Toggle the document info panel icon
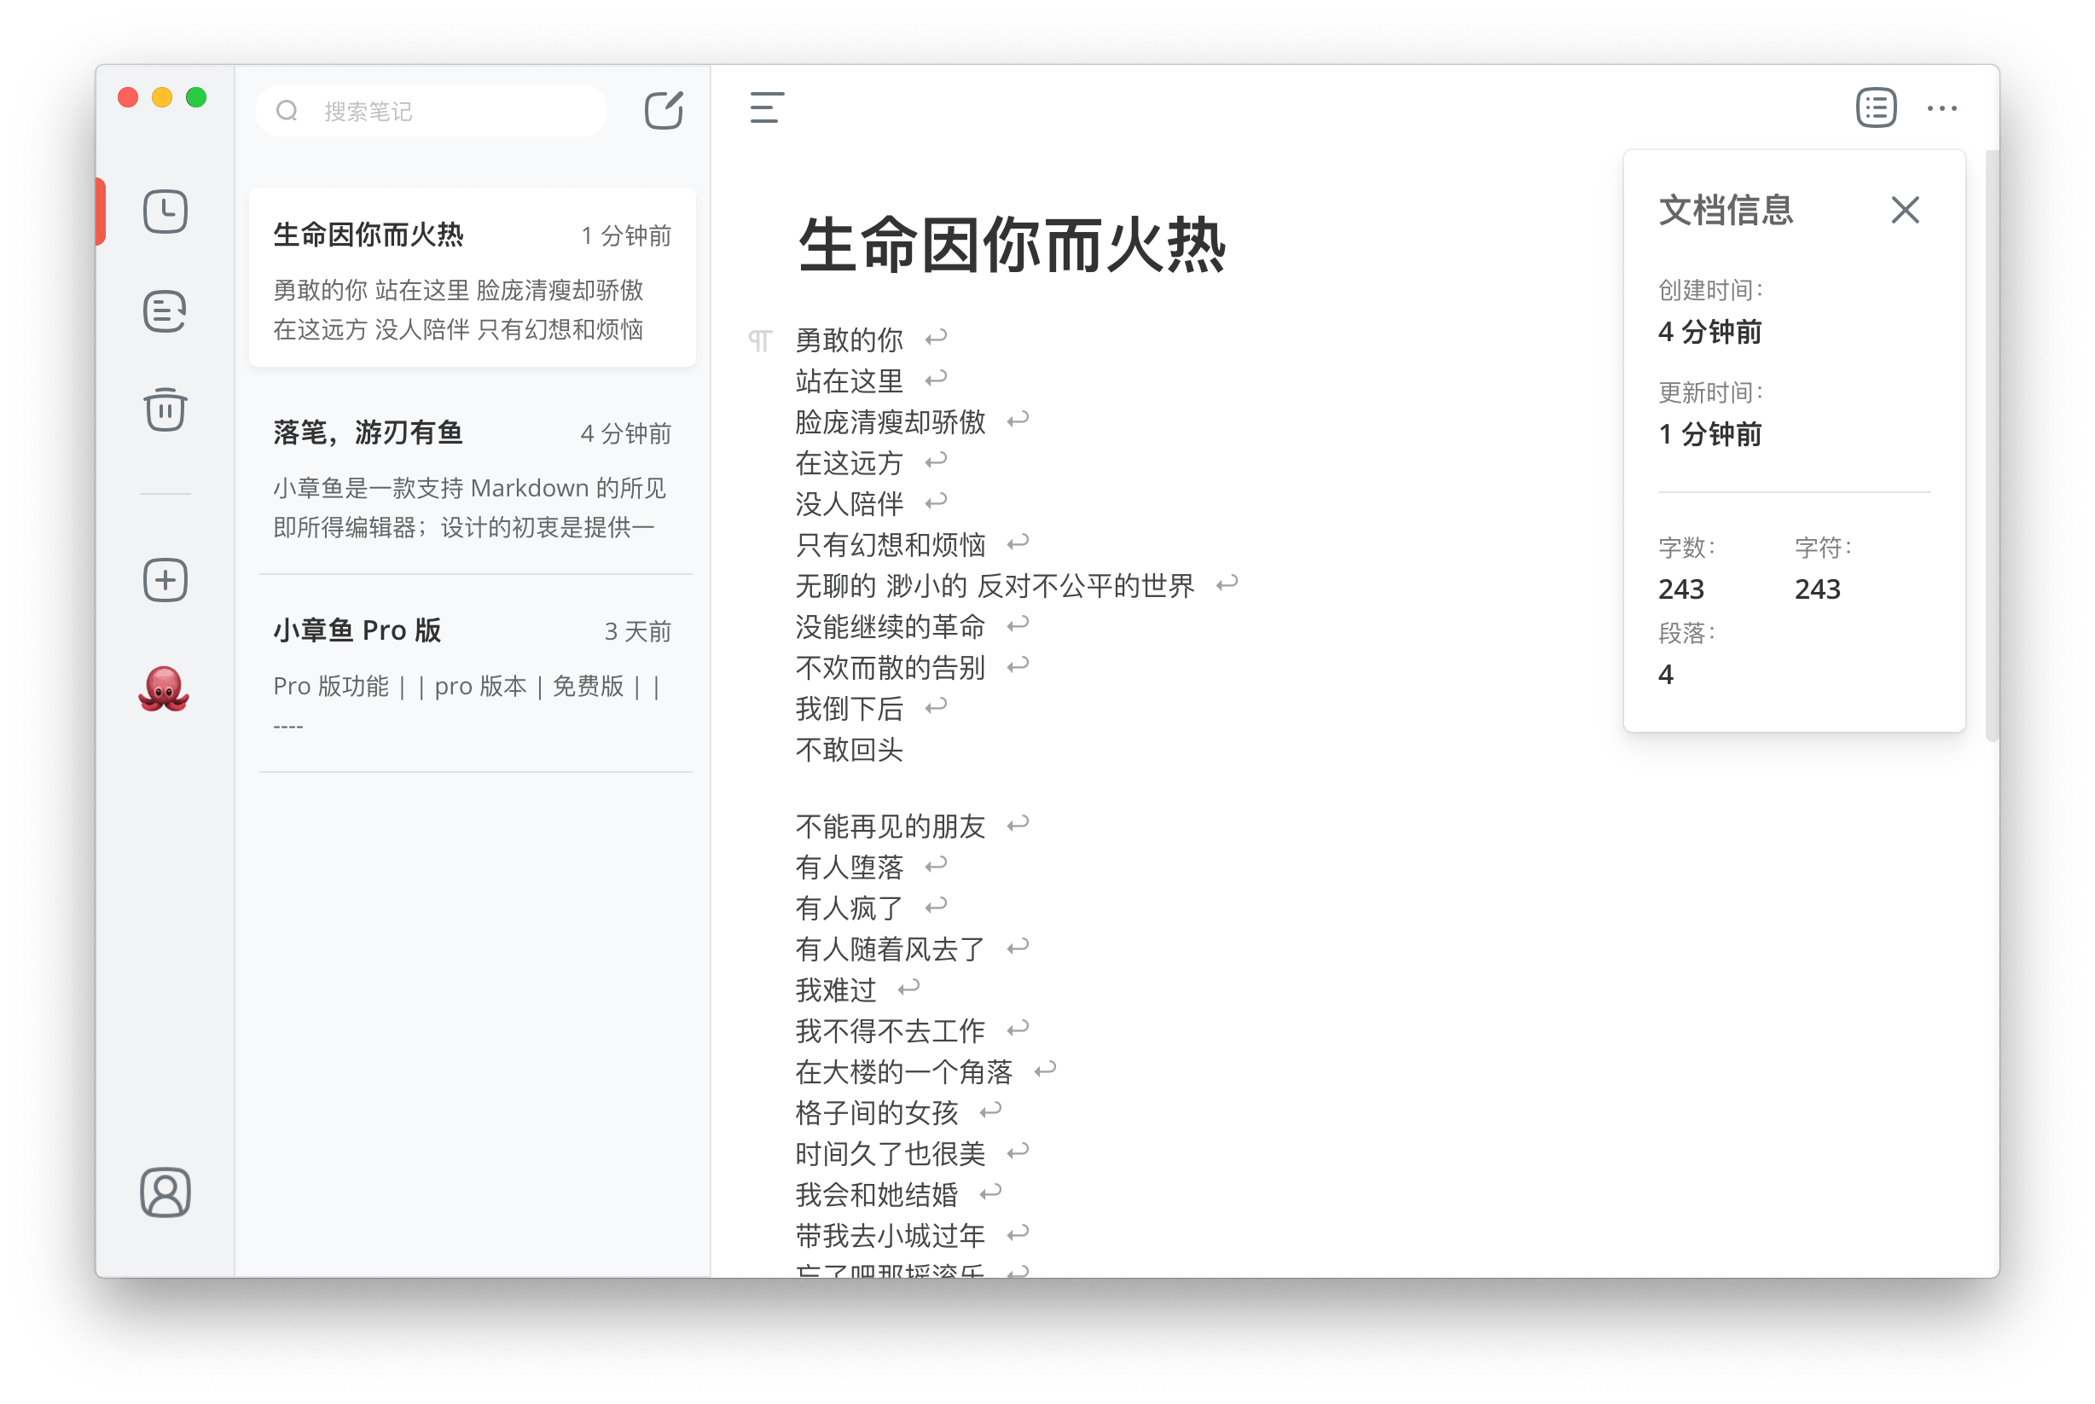 (1876, 108)
